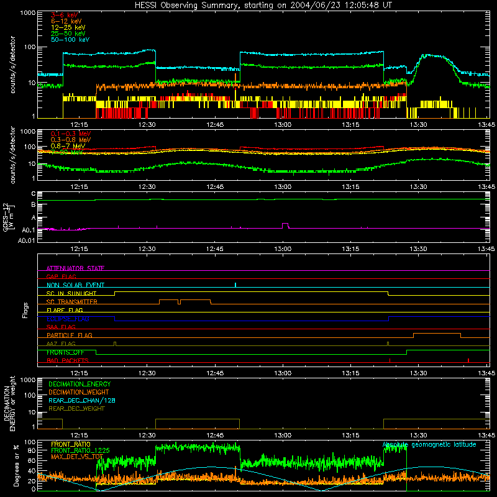497x497 pixels.
Task: Click the C tick label on GOES axis
Action: pos(34,194)
